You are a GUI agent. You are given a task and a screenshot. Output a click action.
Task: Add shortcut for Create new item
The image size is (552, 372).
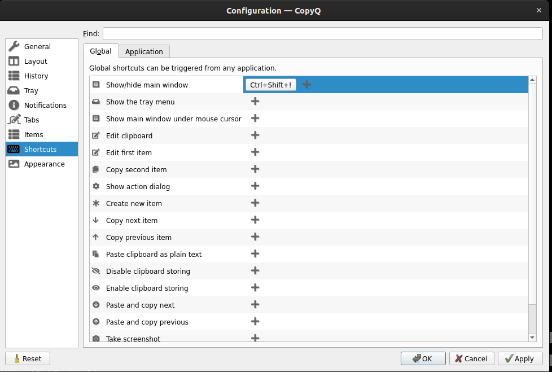point(255,203)
